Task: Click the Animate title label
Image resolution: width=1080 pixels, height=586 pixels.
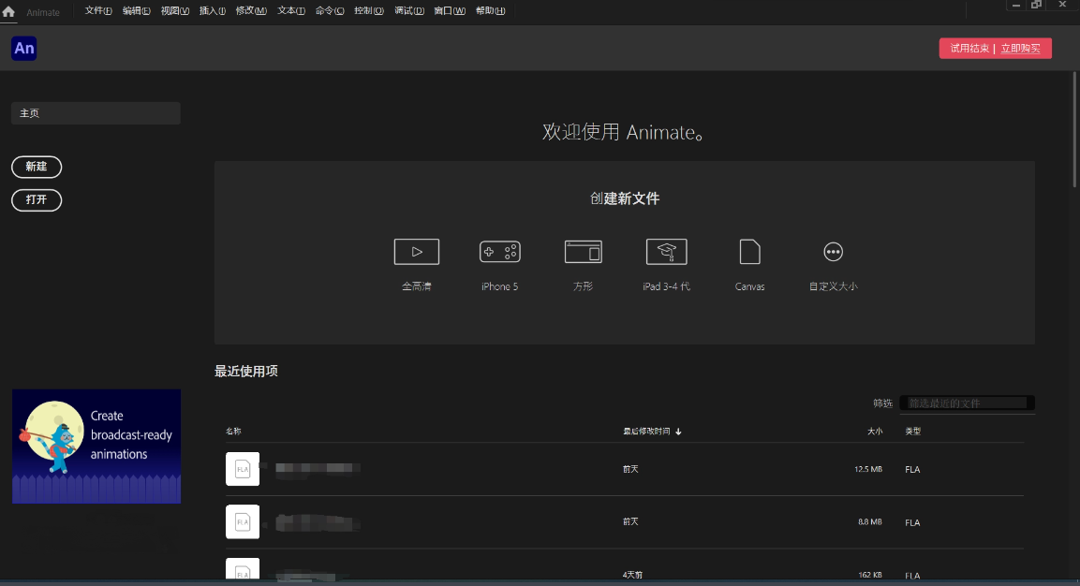Action: pyautogui.click(x=43, y=12)
